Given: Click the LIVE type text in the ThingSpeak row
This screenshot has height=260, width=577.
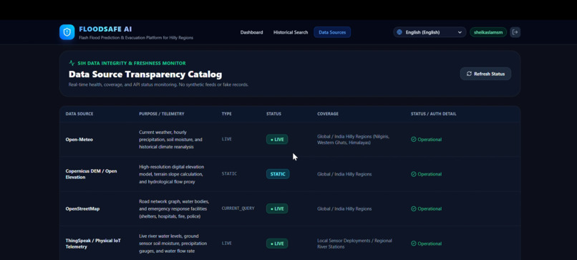Looking at the screenshot, I should point(227,244).
